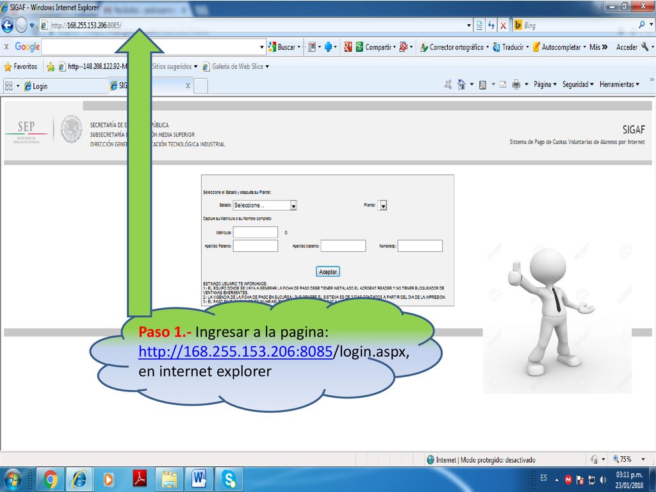Launch Google Chrome from the taskbar

[x=50, y=479]
